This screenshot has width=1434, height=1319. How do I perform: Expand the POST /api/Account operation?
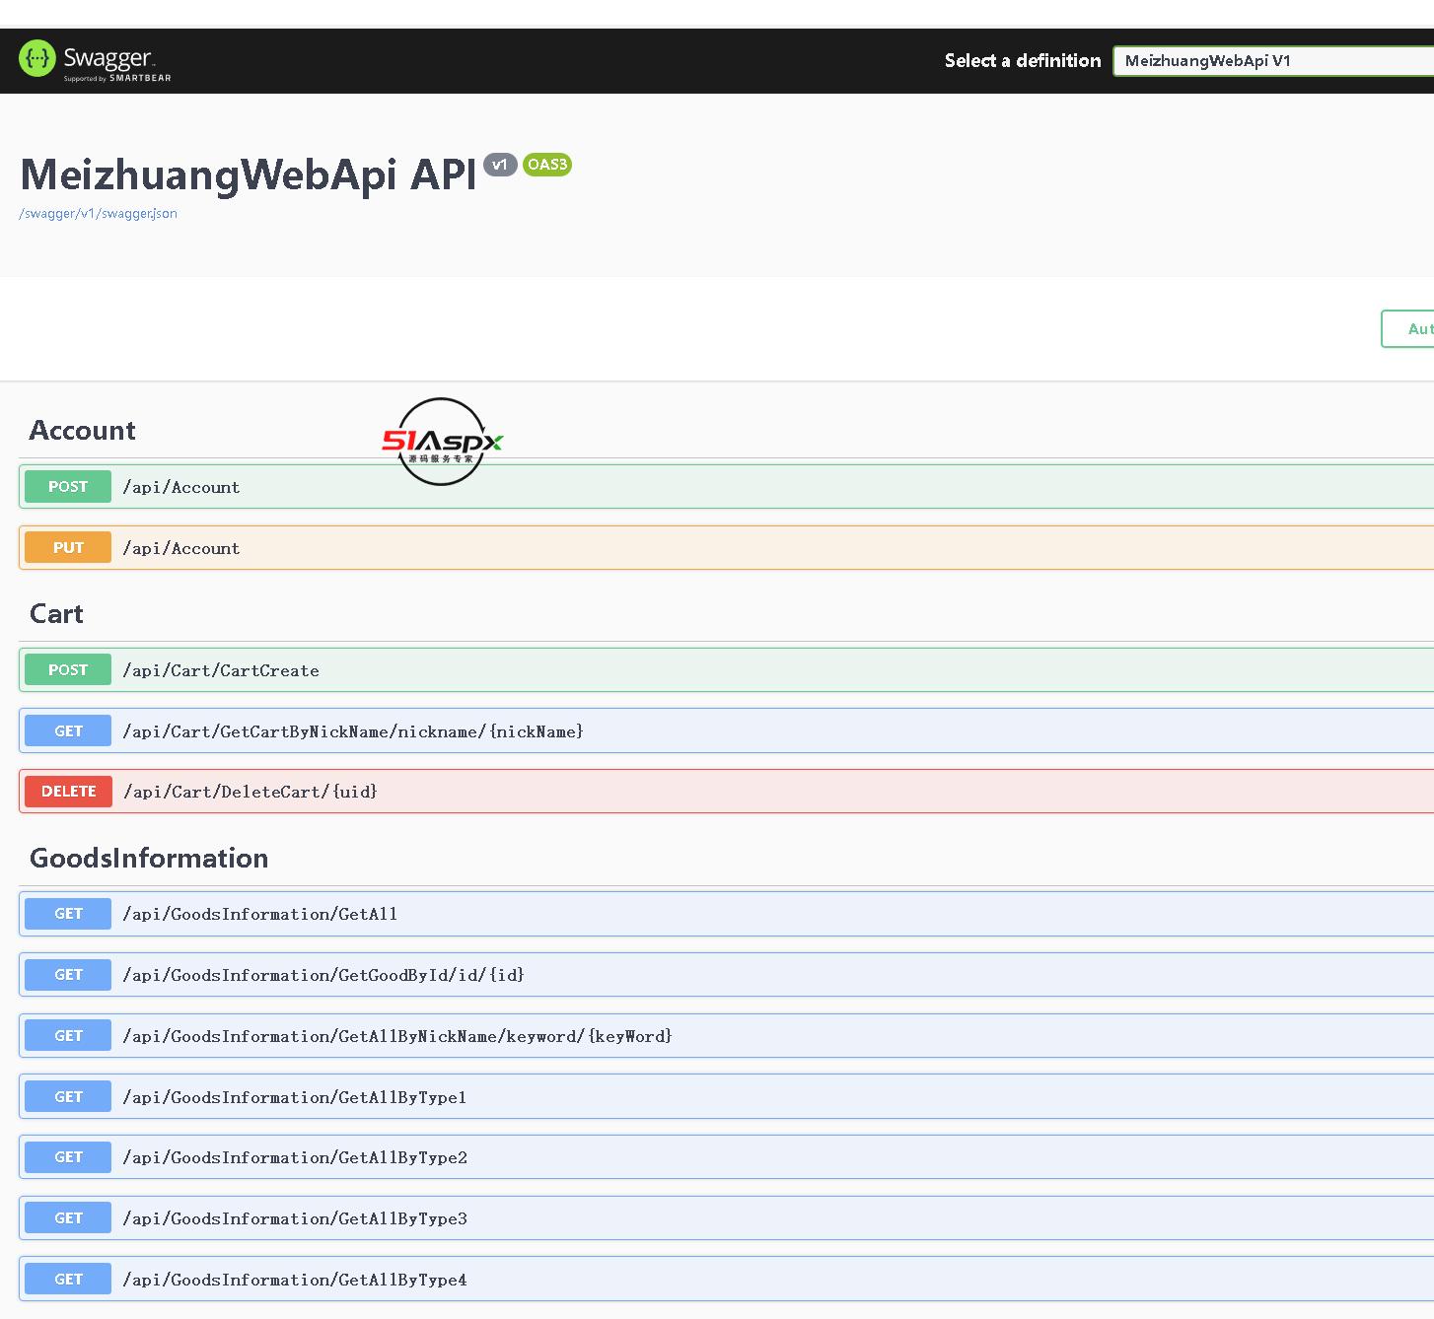726,487
